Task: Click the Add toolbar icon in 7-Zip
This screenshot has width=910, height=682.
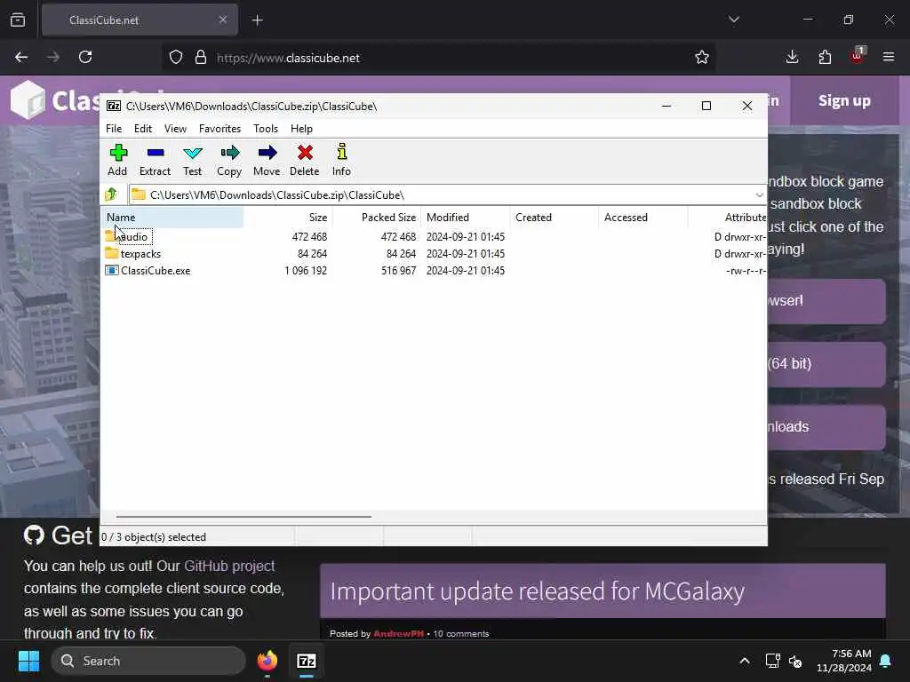Action: coord(118,160)
